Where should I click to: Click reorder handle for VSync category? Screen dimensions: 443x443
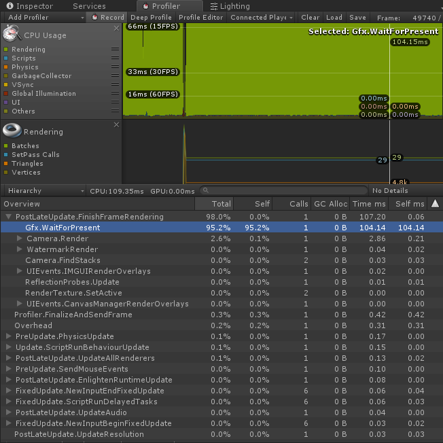pos(115,84)
